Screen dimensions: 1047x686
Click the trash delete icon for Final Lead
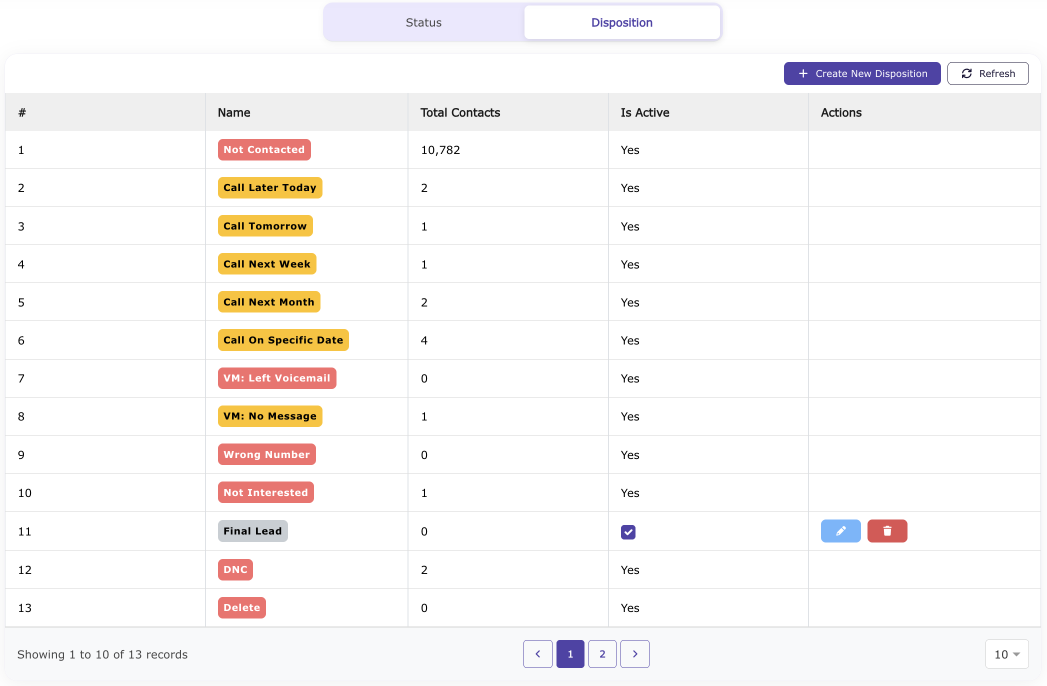pos(887,531)
